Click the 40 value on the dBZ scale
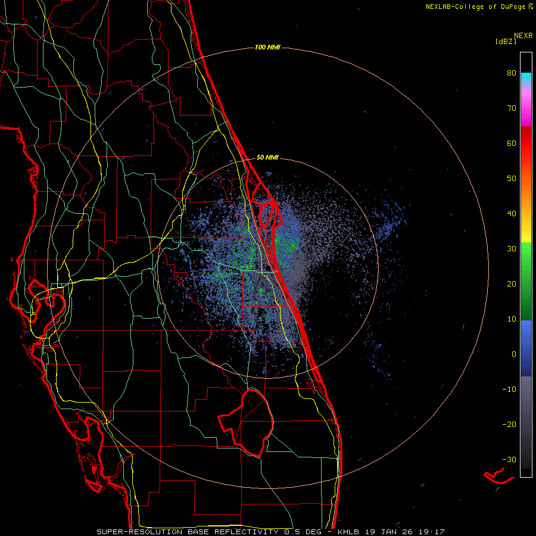This screenshot has height=536, width=536. (x=512, y=214)
